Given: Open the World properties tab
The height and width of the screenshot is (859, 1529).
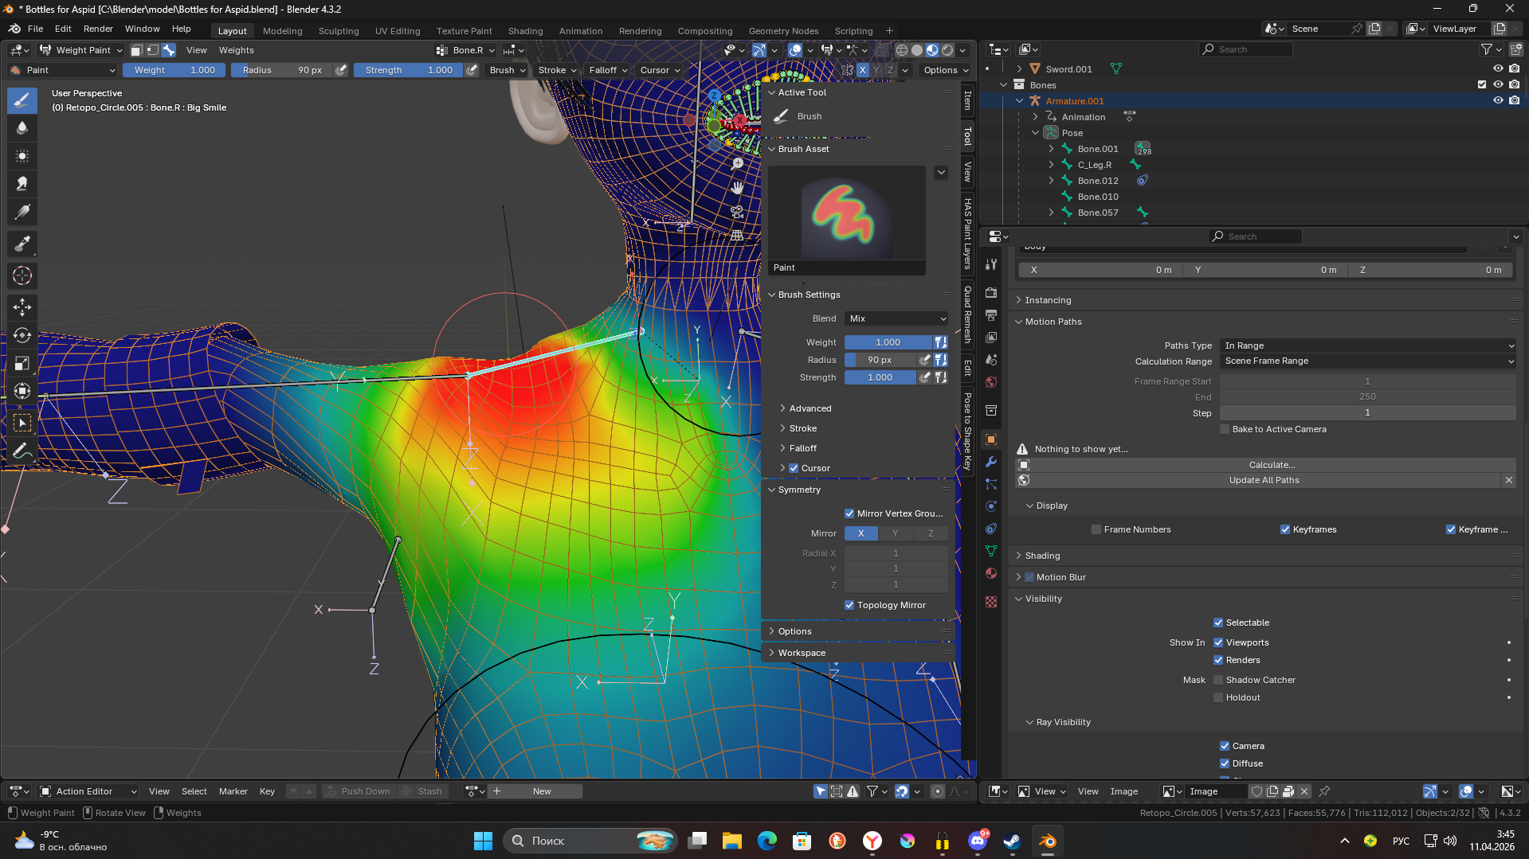Looking at the screenshot, I should click(x=991, y=382).
